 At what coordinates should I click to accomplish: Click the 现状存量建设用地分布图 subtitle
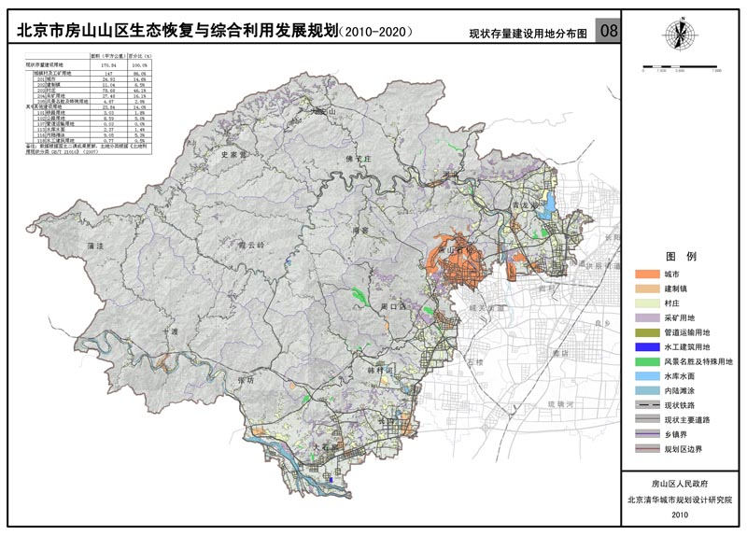[533, 34]
